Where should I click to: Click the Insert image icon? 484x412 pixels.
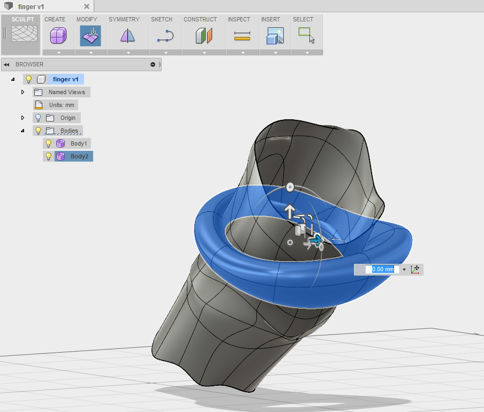tap(275, 36)
